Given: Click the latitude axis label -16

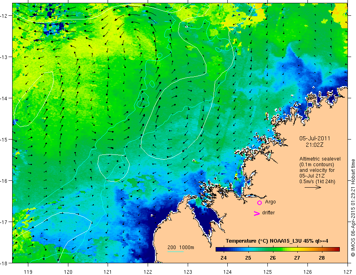Looking at the screenshot, I should [4, 181].
